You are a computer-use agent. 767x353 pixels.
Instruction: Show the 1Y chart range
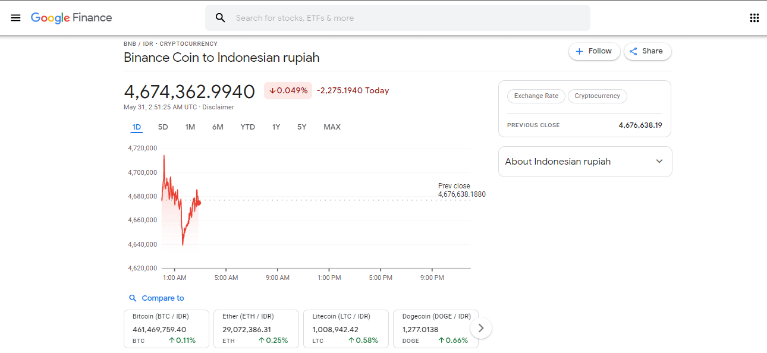[x=276, y=127]
